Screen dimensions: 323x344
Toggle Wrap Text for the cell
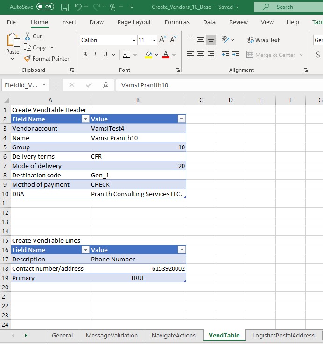[x=264, y=40]
